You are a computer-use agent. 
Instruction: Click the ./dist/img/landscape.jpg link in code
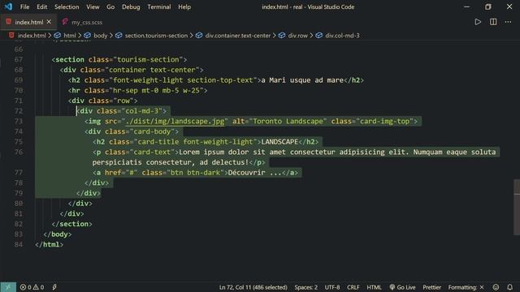click(x=175, y=121)
